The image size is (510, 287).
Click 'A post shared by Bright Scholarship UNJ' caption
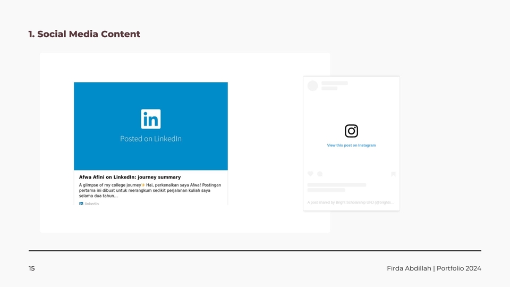pyautogui.click(x=351, y=202)
